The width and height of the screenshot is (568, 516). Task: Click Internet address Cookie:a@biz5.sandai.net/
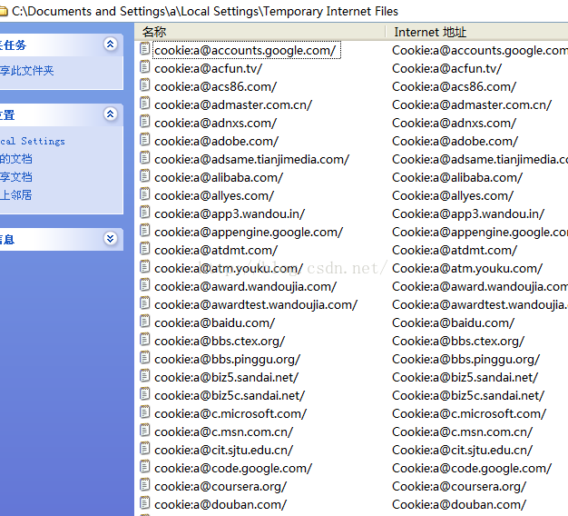tap(465, 378)
